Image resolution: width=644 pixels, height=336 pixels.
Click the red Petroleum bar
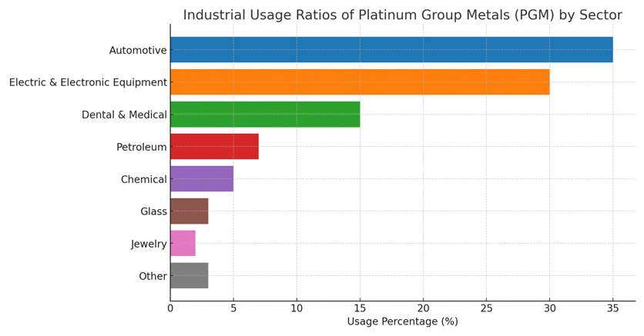(x=214, y=147)
